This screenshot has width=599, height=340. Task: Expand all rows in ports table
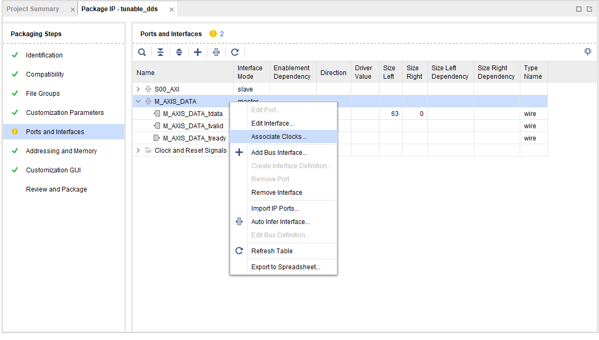pos(179,52)
